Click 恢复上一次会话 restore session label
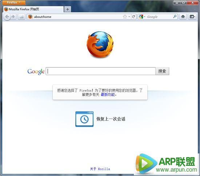The height and width of the screenshot is (176, 200). tap(111, 119)
